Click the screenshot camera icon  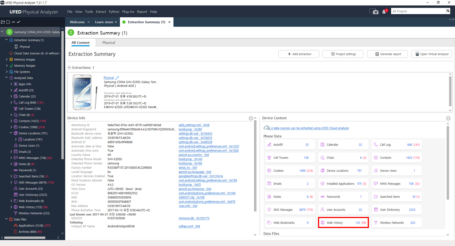pos(374,11)
